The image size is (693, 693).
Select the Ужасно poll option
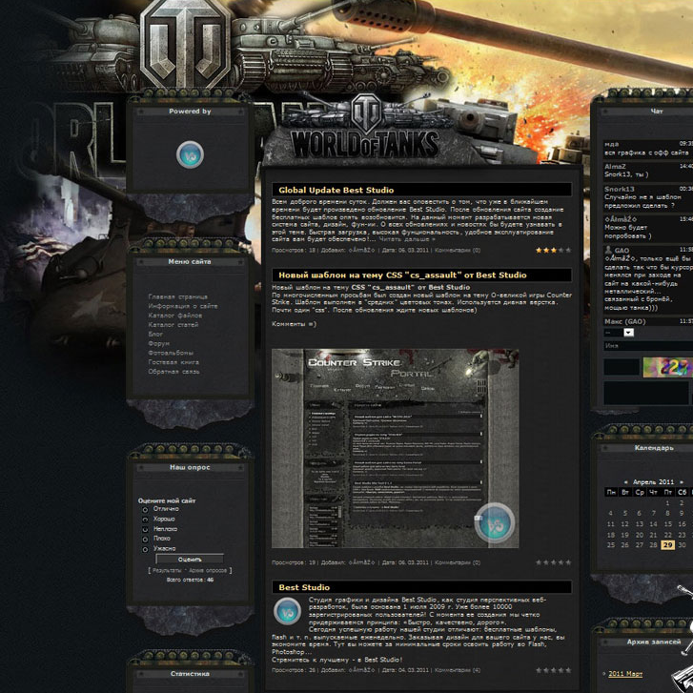(145, 549)
